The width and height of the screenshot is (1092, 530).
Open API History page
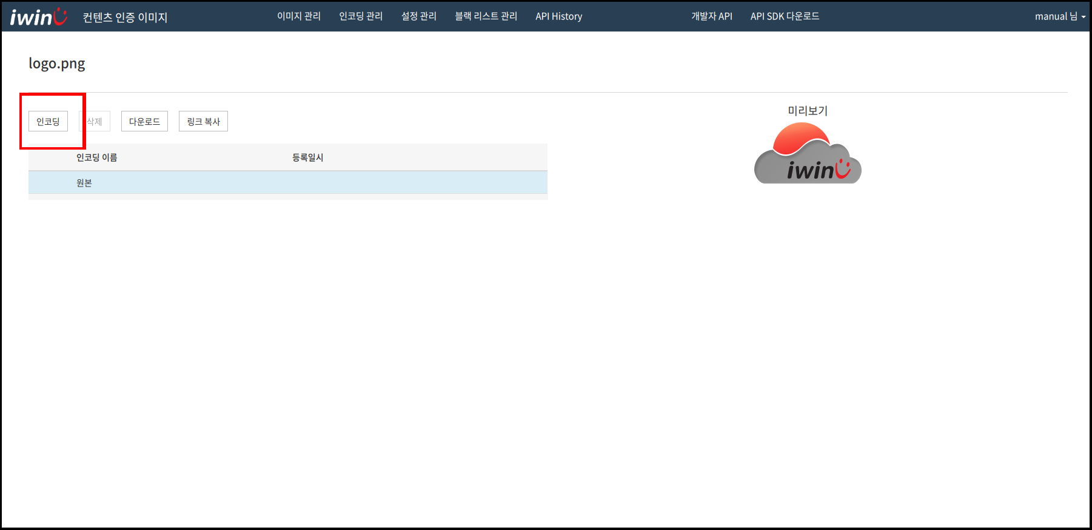point(558,16)
